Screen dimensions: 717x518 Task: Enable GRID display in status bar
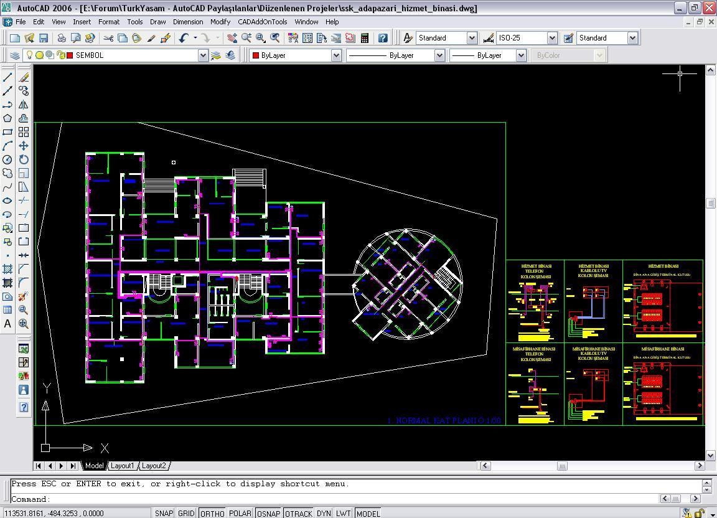click(186, 513)
